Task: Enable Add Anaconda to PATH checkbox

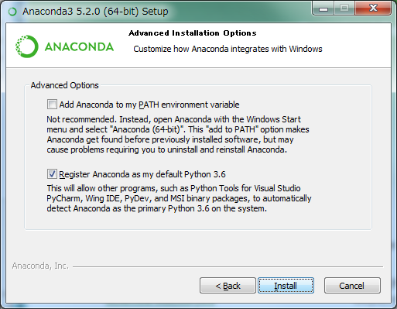Action: tap(52, 105)
